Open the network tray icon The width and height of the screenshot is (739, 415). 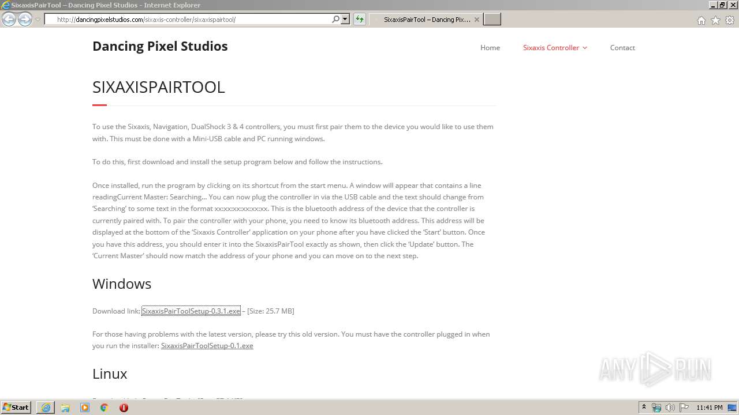pyautogui.click(x=656, y=408)
